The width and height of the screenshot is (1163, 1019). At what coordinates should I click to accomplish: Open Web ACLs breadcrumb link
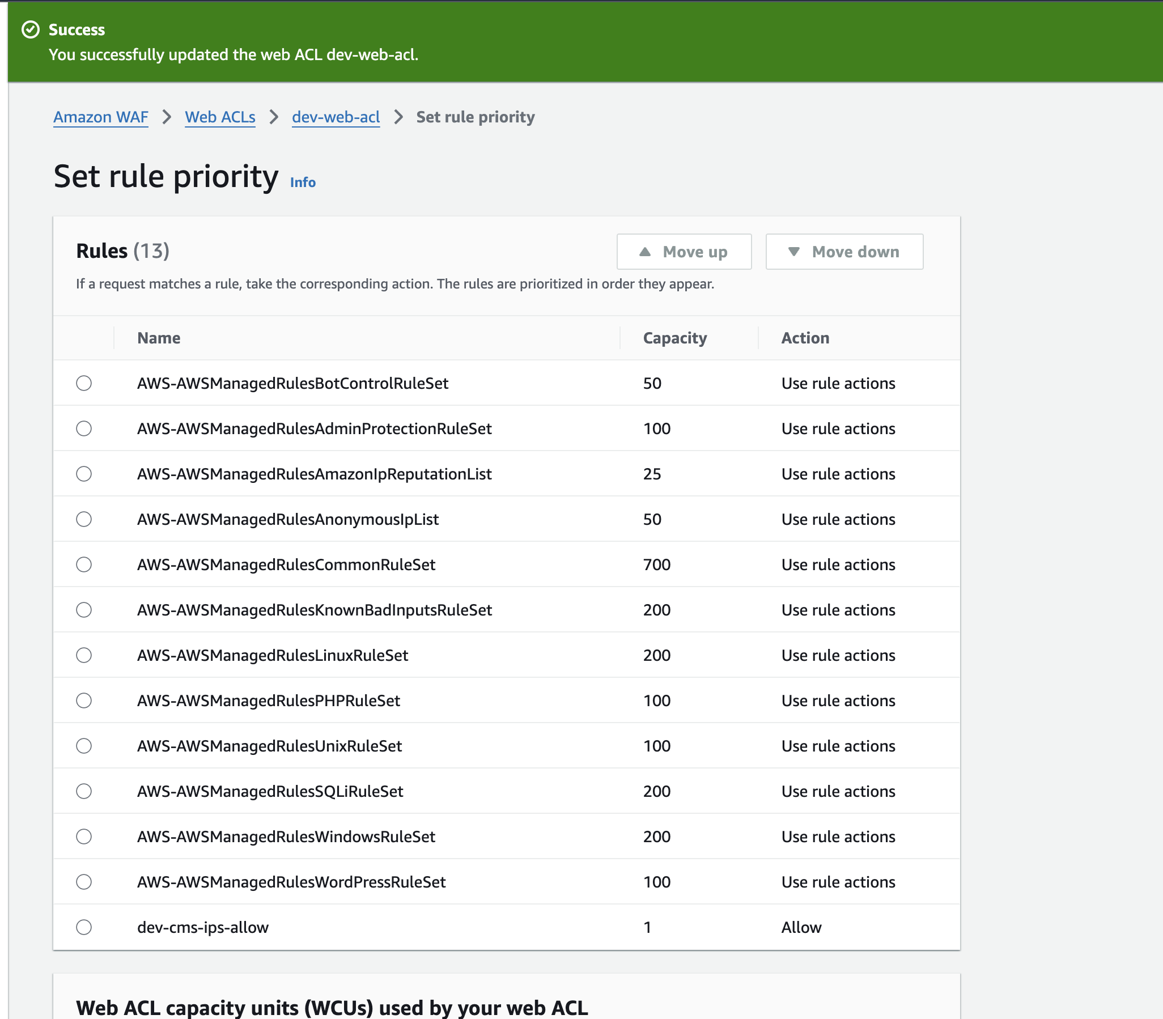(220, 117)
